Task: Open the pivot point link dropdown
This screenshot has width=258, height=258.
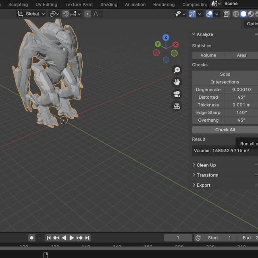Action: (54, 14)
